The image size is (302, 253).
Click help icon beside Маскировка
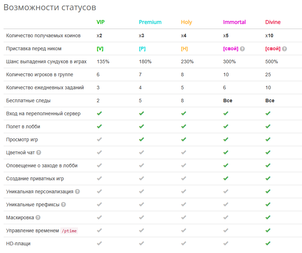tap(38, 218)
